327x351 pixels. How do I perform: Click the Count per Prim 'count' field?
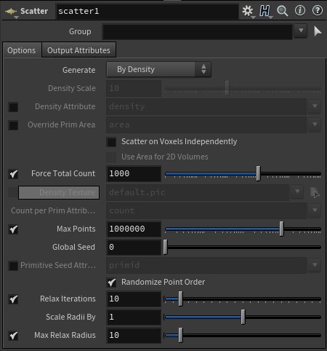pos(206,210)
